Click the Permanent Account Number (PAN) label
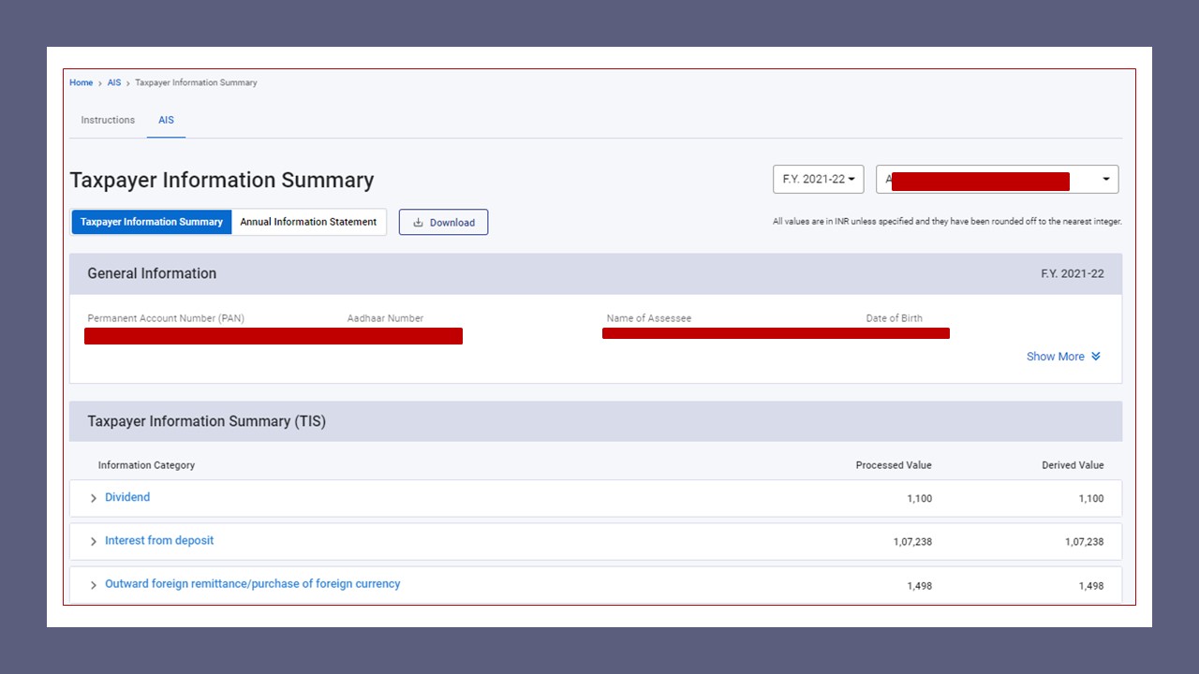 (x=166, y=318)
